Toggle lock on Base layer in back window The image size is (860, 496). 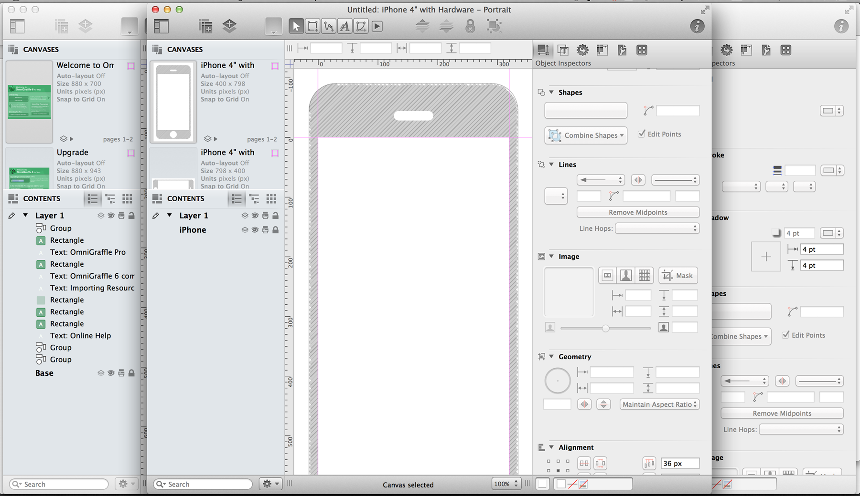coord(131,373)
